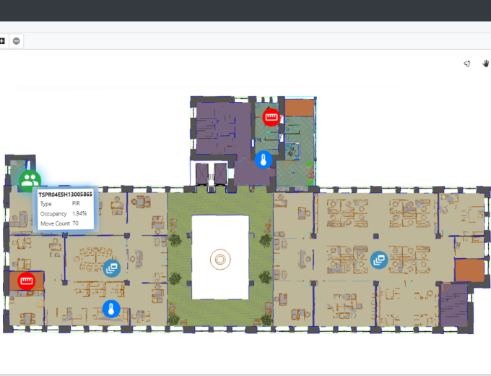Select blue thermometer sensor in lower-left office
This screenshot has width=491, height=376.
pyautogui.click(x=111, y=309)
